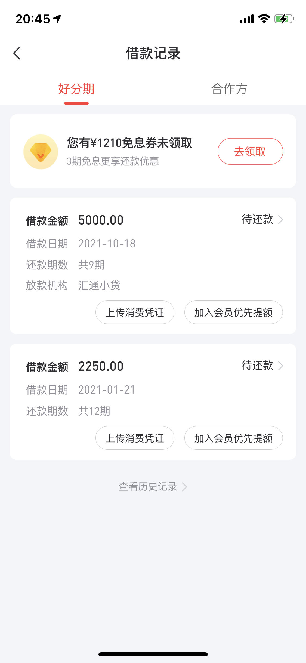Tap 加入会员优先提额 on the 2250.00 loan

point(234,438)
